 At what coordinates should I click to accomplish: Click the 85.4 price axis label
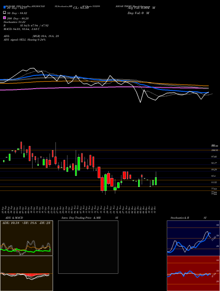213,176
